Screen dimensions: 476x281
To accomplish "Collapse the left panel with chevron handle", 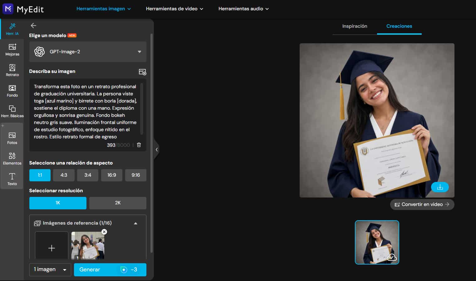I will [157, 150].
